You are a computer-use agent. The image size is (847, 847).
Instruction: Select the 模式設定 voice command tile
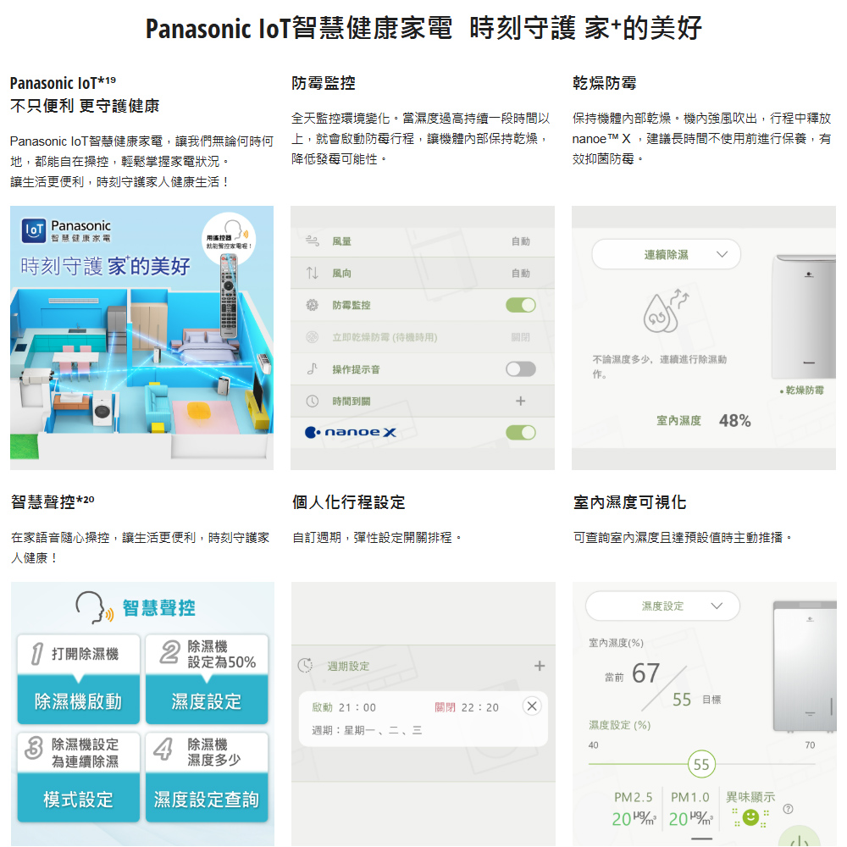(78, 799)
